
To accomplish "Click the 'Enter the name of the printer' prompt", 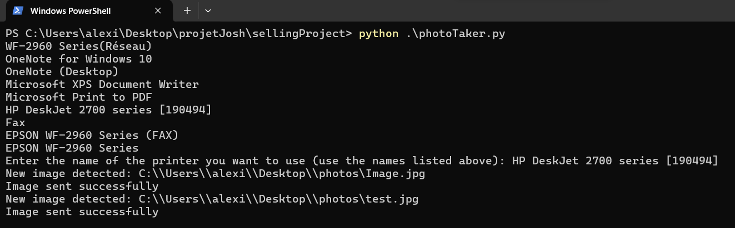I will coord(256,161).
